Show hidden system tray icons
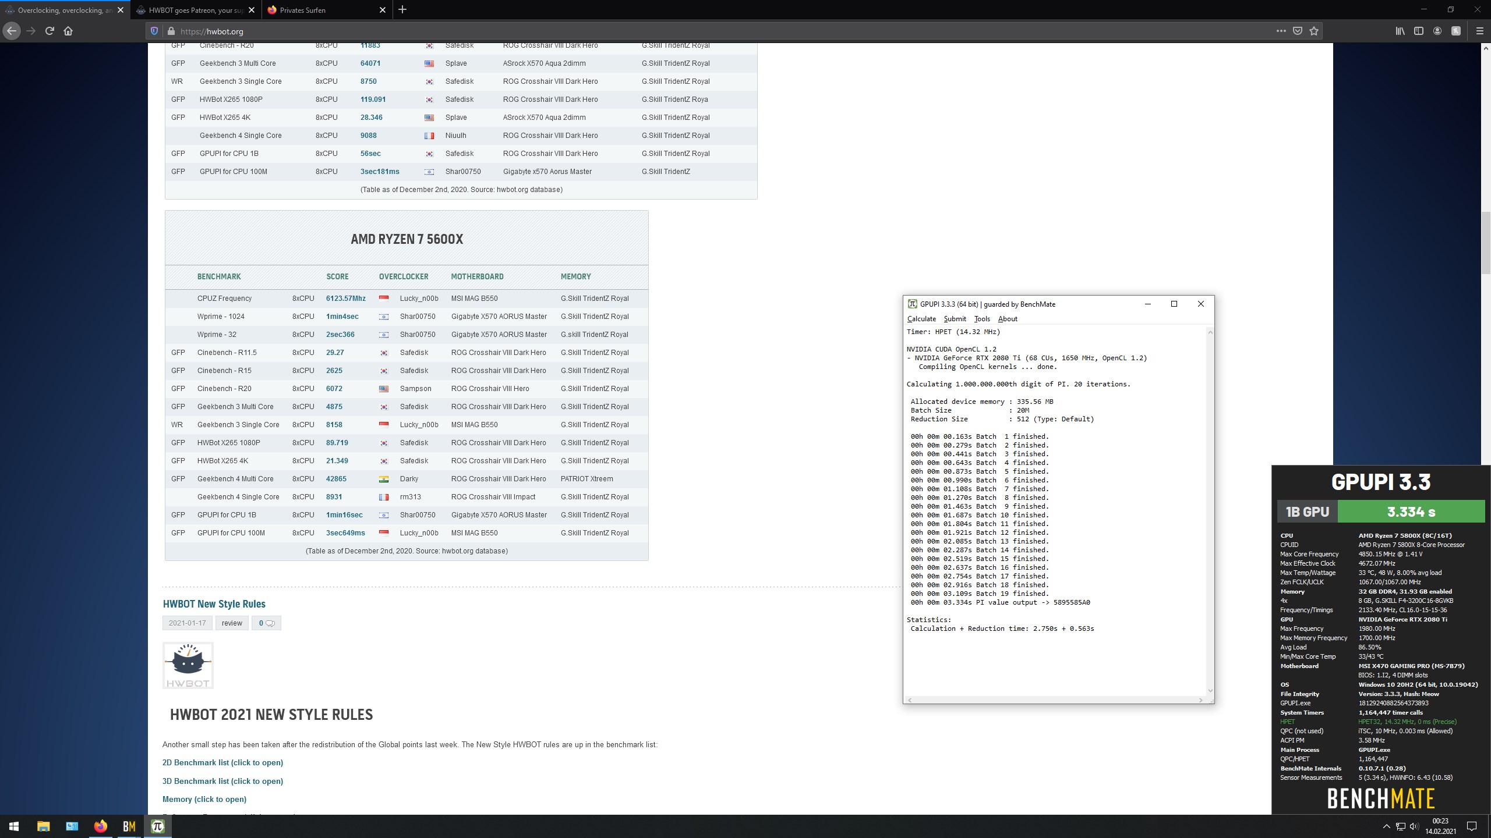 1386,826
